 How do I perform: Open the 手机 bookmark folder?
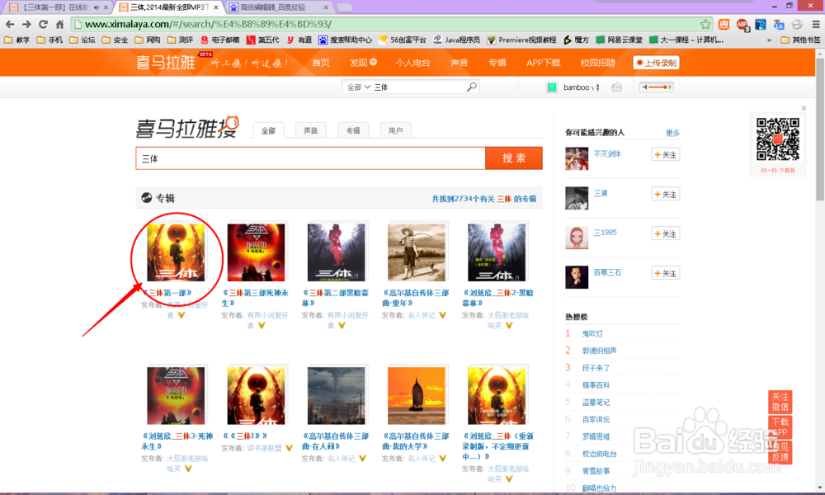[49, 40]
